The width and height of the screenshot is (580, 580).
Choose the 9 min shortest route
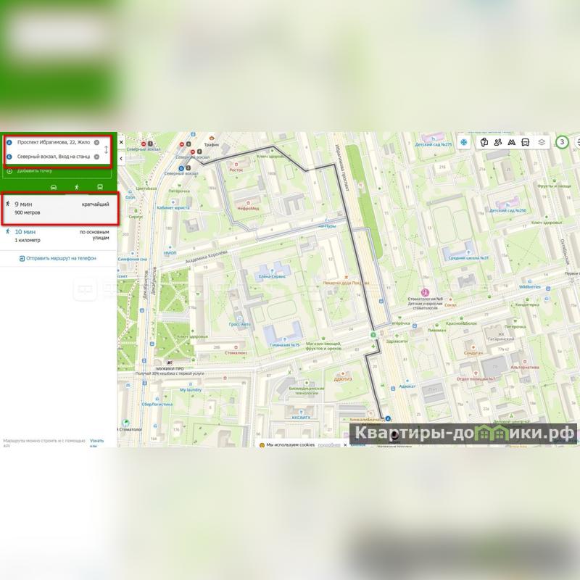[58, 209]
